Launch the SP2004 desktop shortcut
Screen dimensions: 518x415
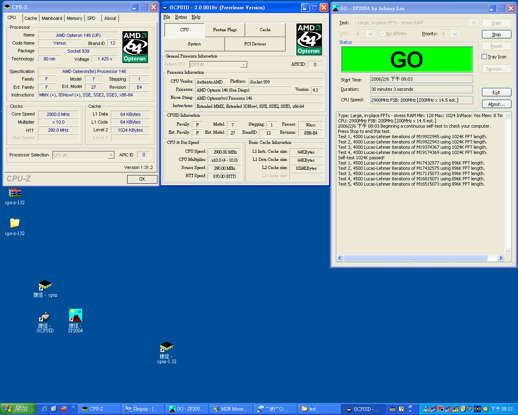(x=75, y=315)
